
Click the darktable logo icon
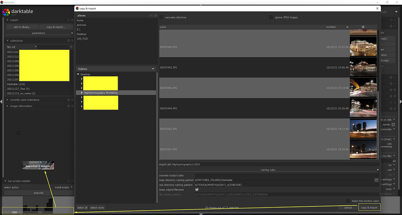[x=6, y=12]
